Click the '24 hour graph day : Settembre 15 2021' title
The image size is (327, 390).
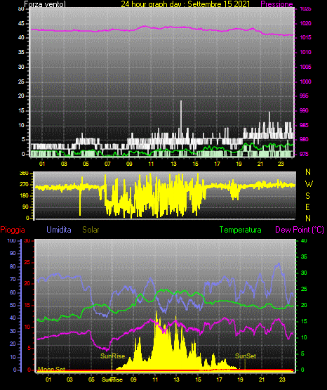(x=185, y=4)
